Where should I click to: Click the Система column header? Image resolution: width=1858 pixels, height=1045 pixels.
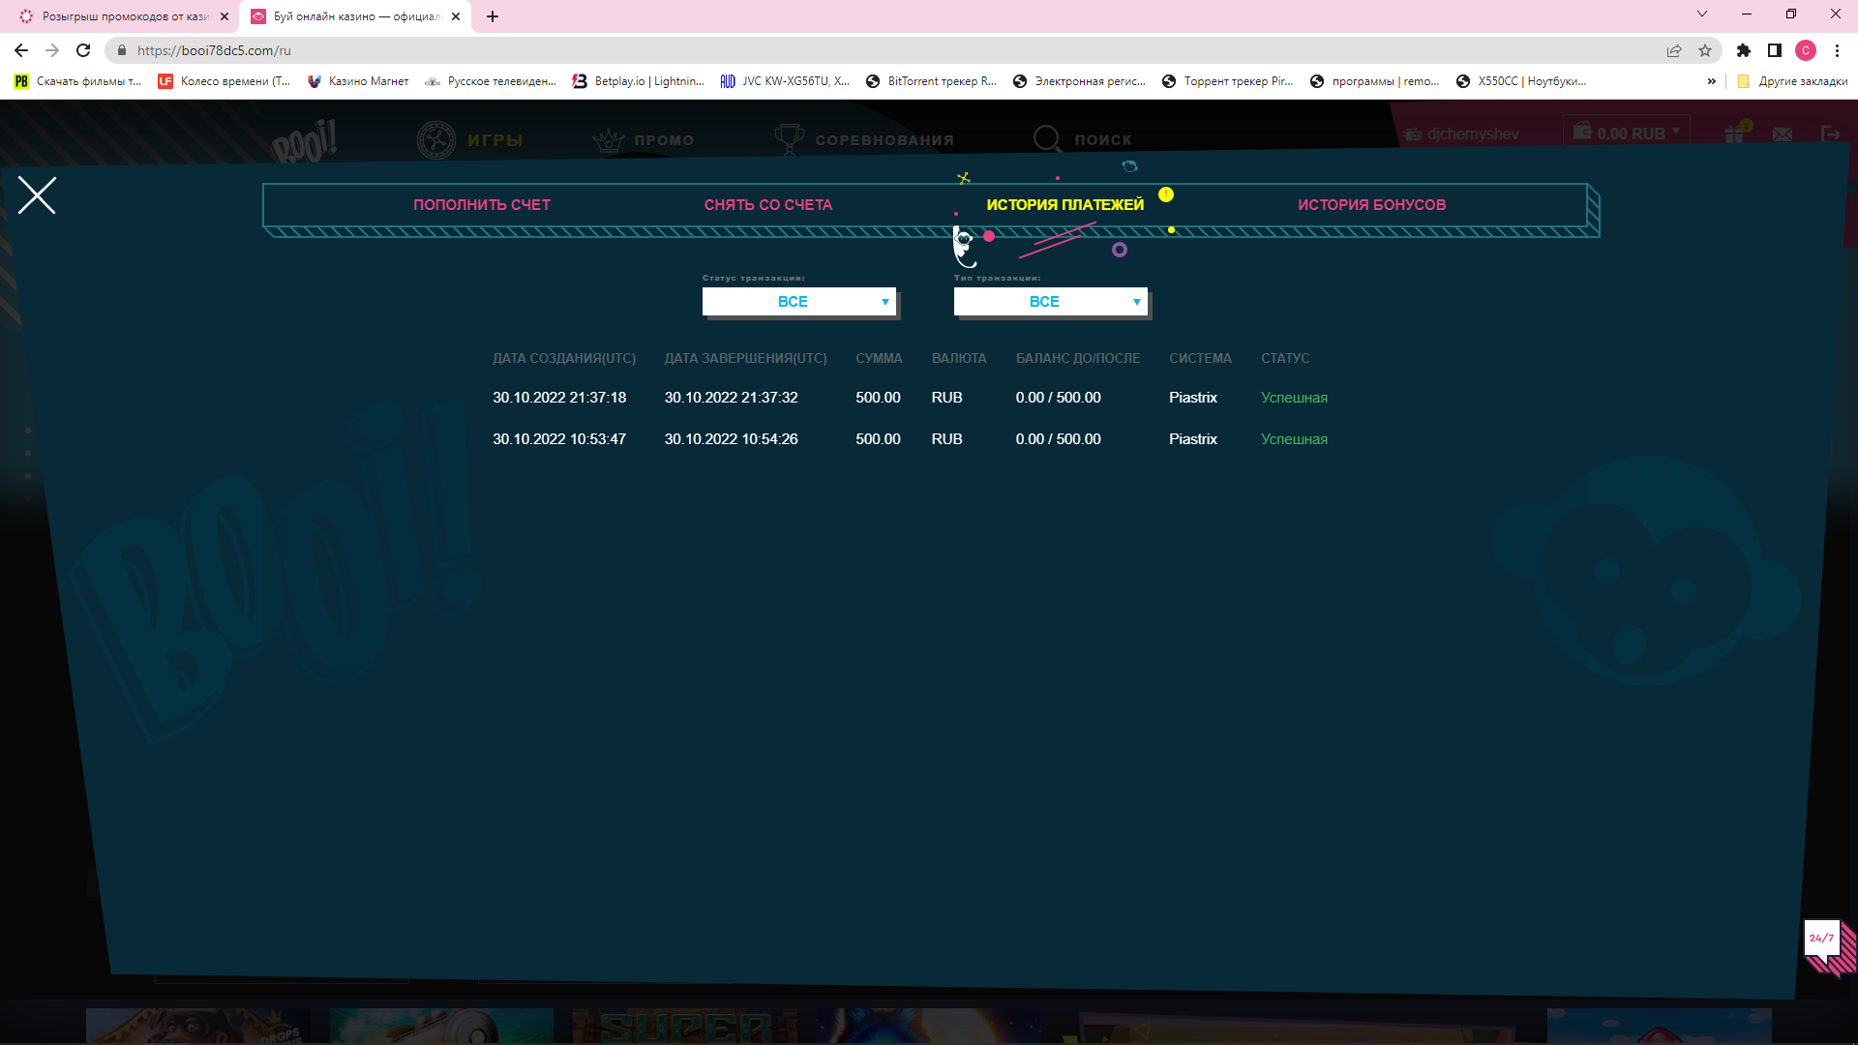tap(1200, 358)
